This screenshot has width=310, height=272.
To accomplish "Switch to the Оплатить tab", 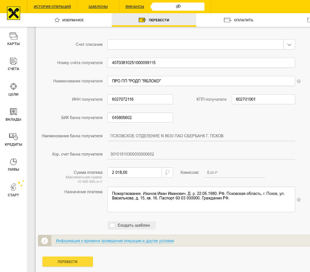I will tap(238, 20).
